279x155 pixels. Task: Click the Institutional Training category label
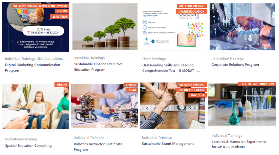coord(21,139)
